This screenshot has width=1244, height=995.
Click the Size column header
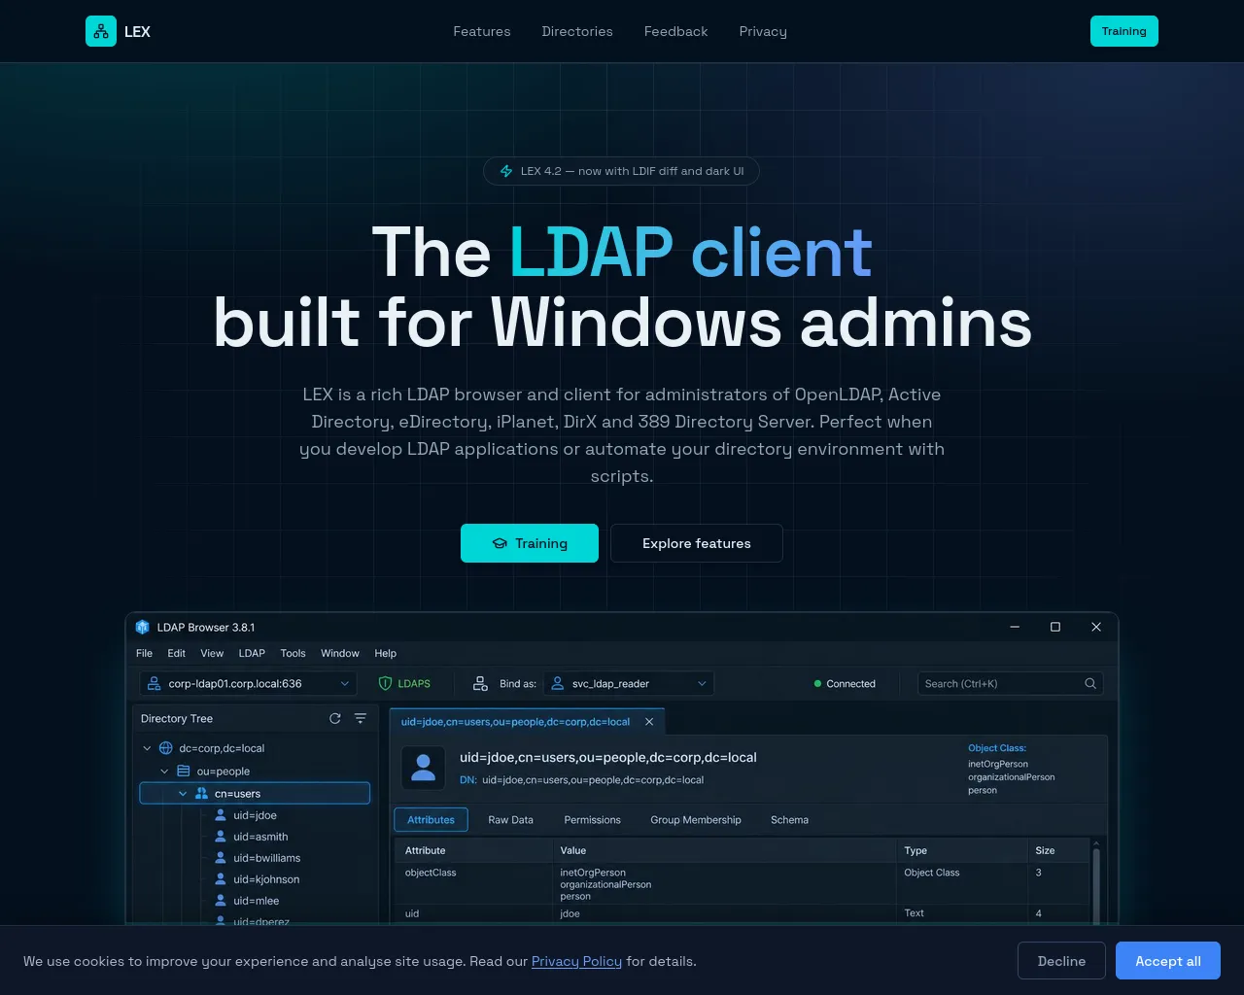click(1058, 850)
